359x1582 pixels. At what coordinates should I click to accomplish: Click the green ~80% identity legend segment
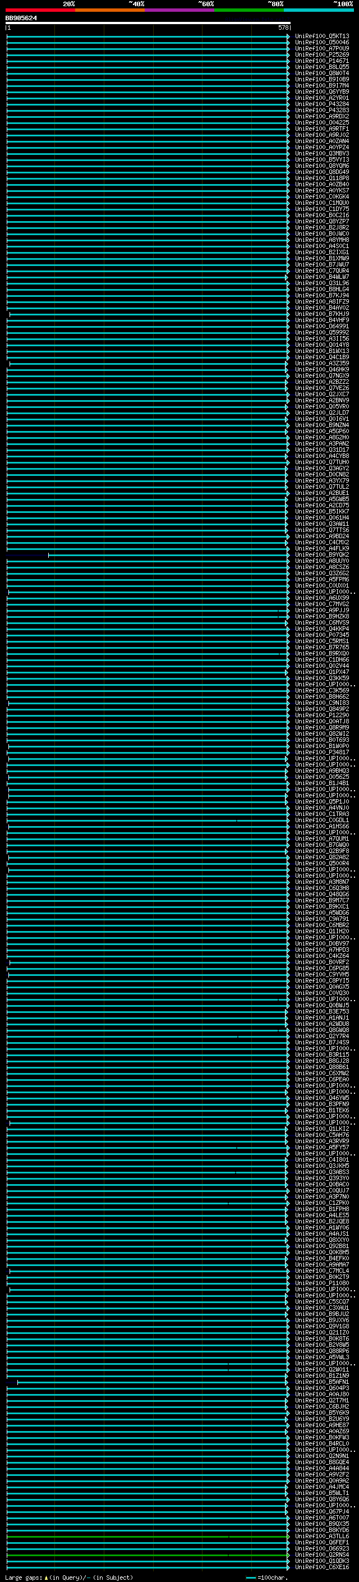coord(249,10)
